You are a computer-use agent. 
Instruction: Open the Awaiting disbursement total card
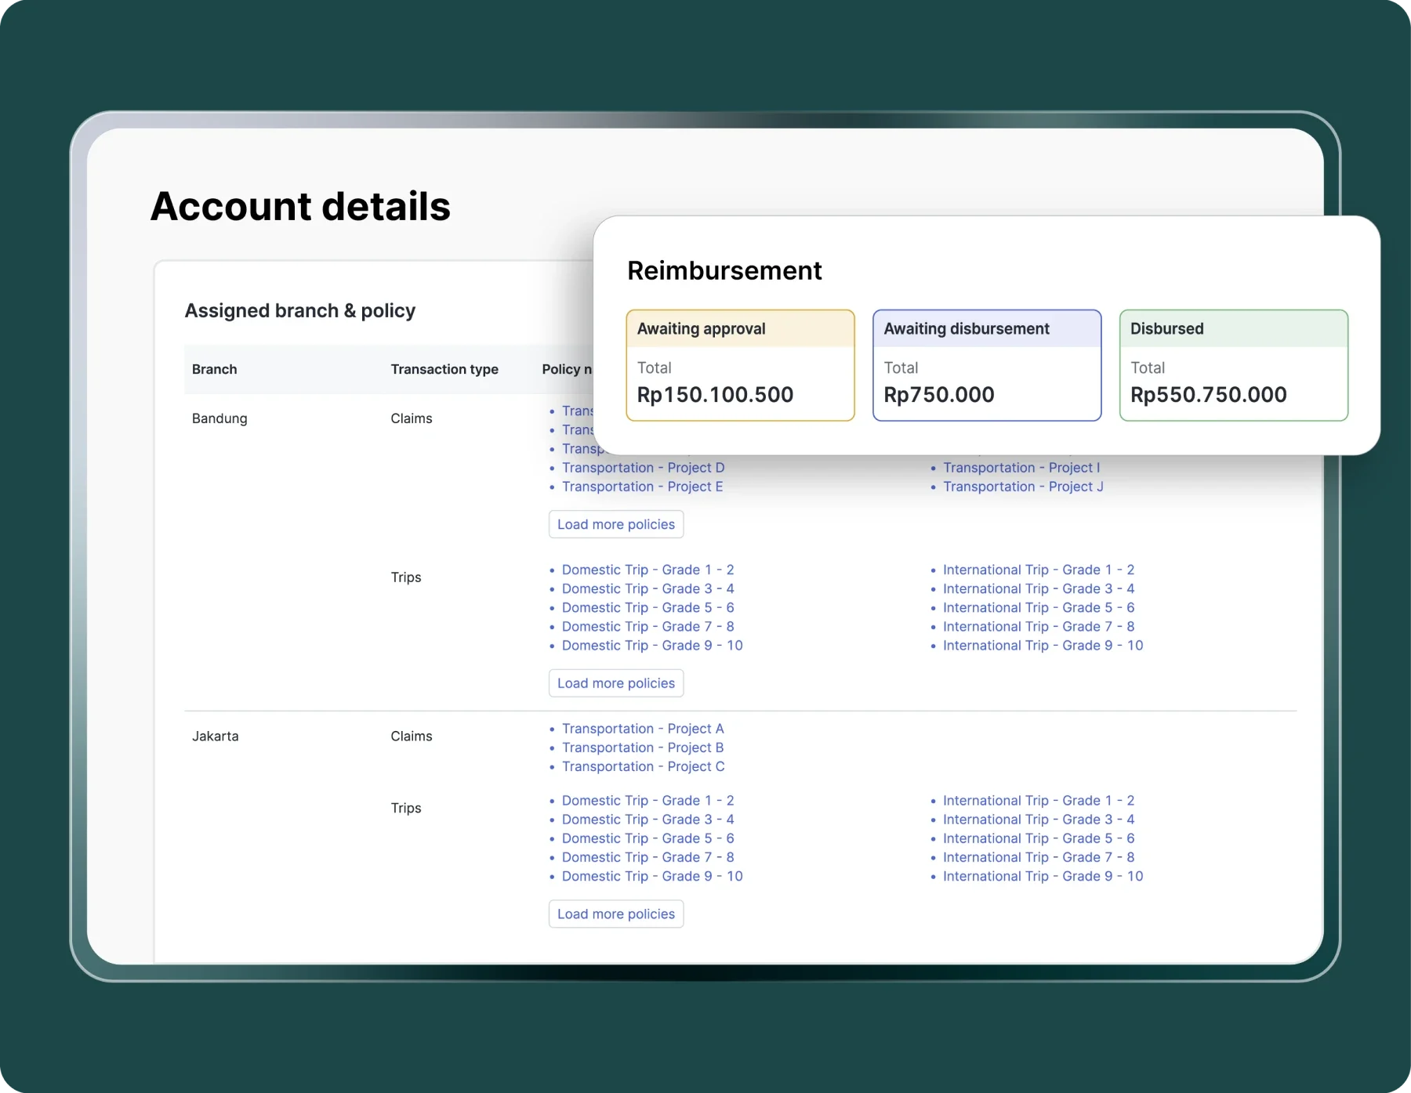[x=986, y=365]
